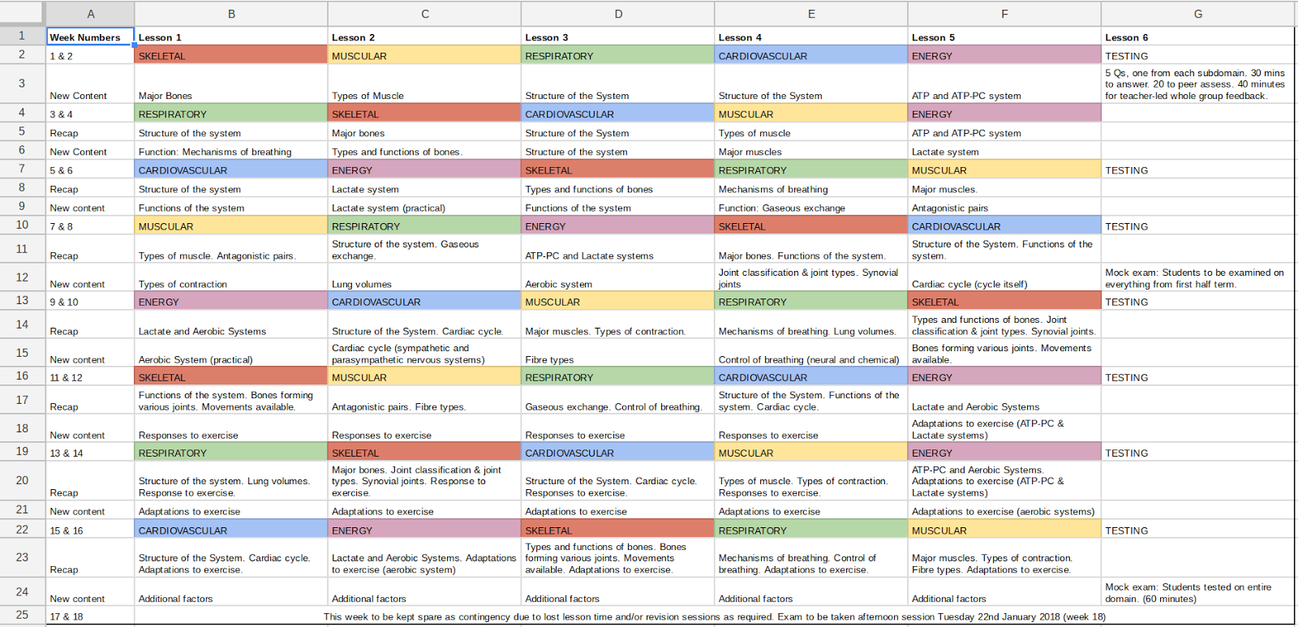Select row 12 header
This screenshot has height=627, width=1298.
click(22, 277)
